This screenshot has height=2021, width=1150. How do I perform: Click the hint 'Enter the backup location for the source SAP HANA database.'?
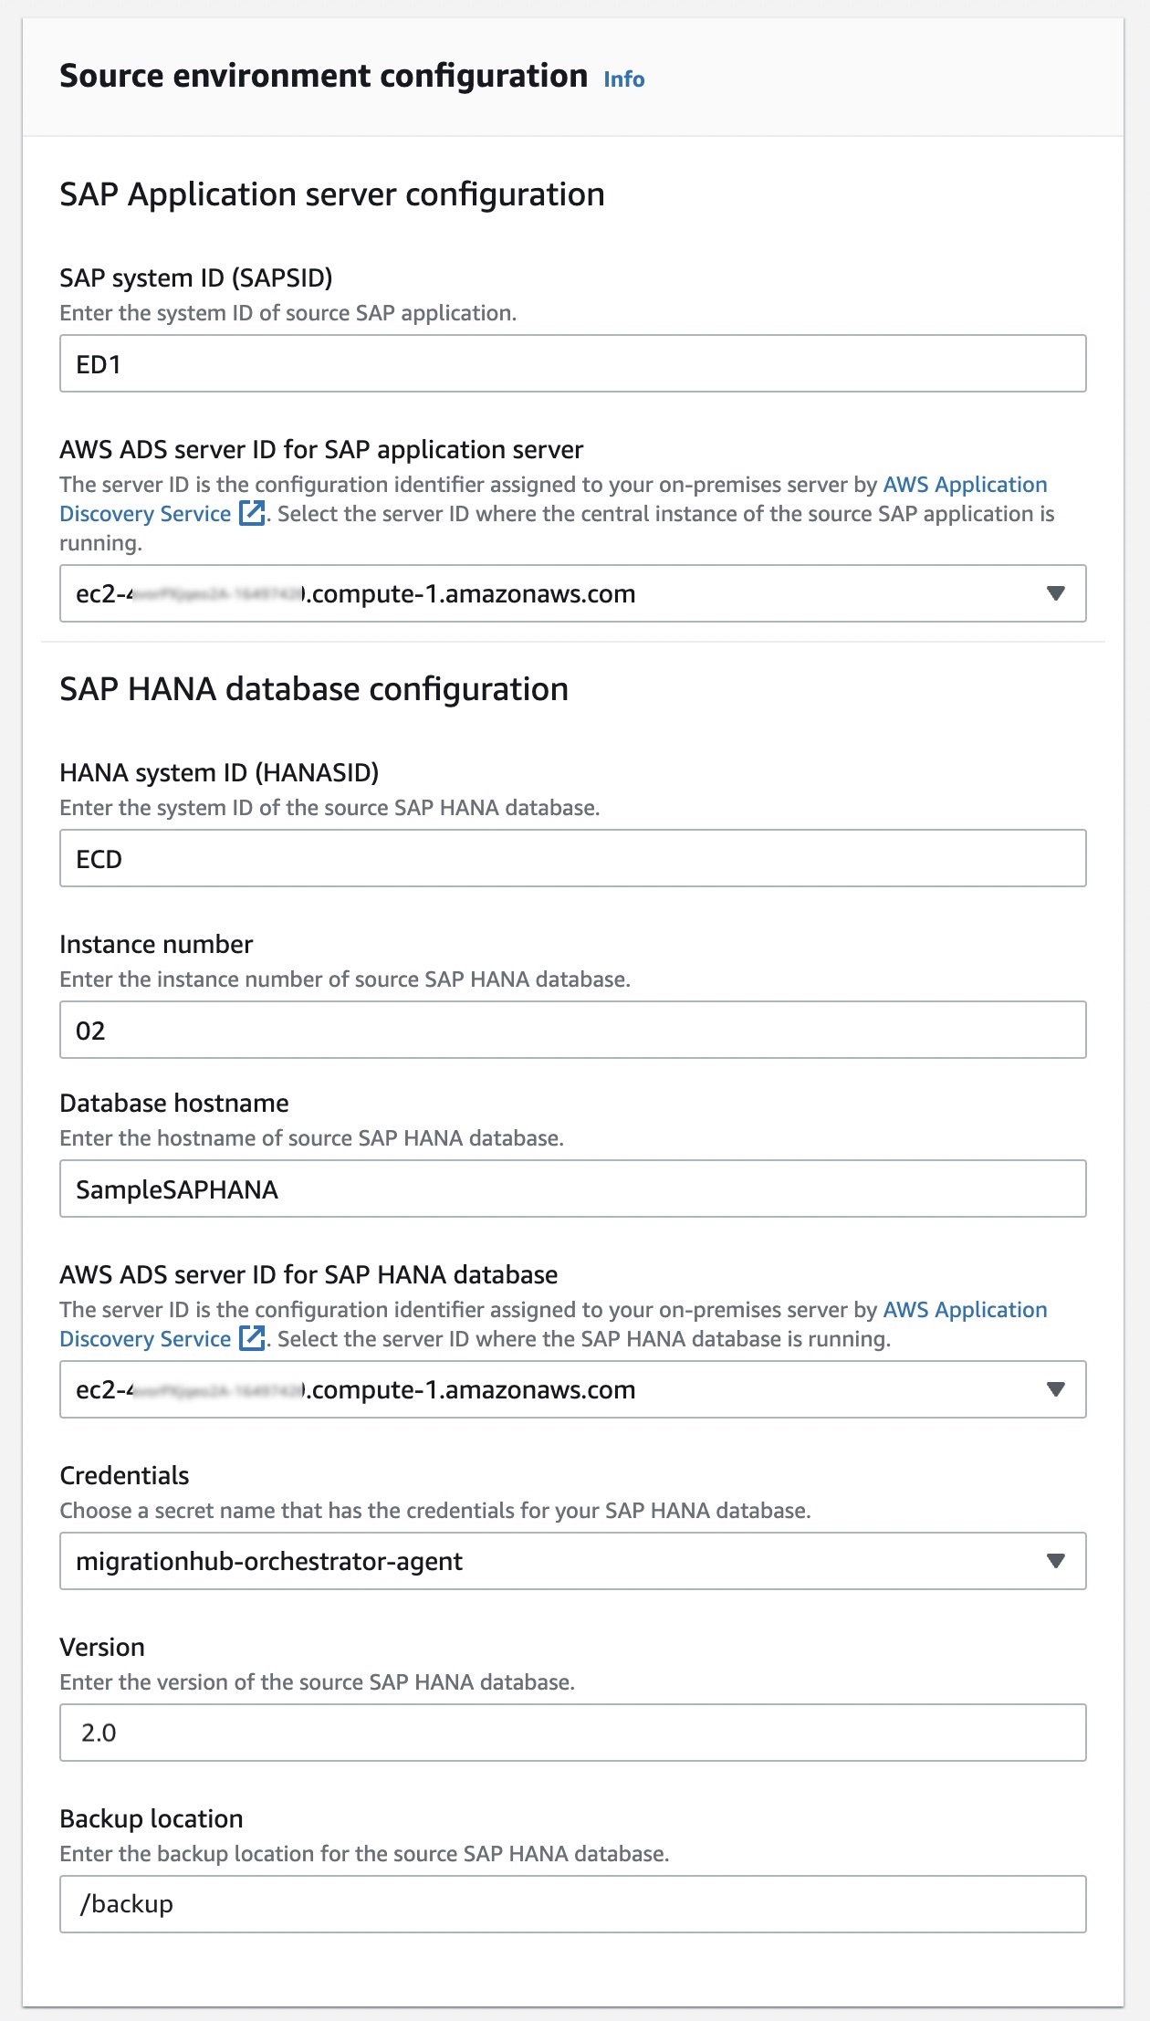(x=365, y=1854)
